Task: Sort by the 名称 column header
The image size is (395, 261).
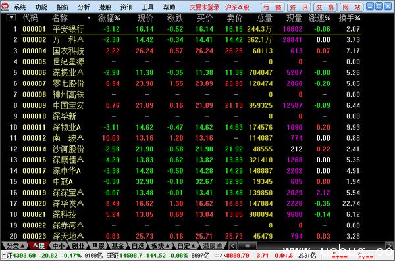Action: coord(60,18)
